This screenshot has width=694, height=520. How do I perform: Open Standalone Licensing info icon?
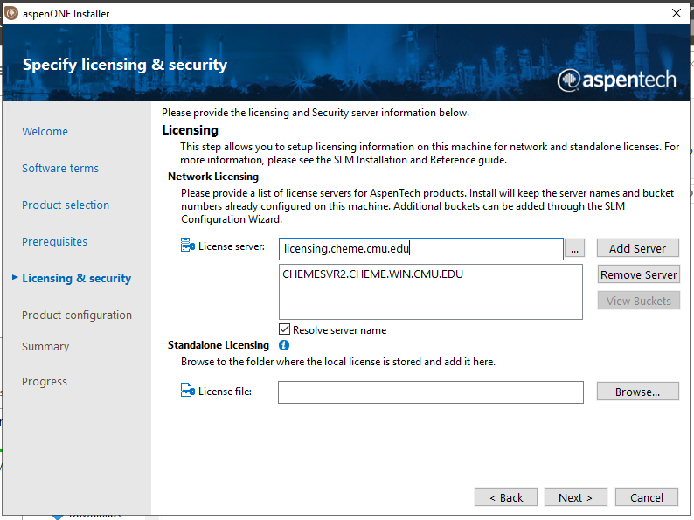click(284, 345)
